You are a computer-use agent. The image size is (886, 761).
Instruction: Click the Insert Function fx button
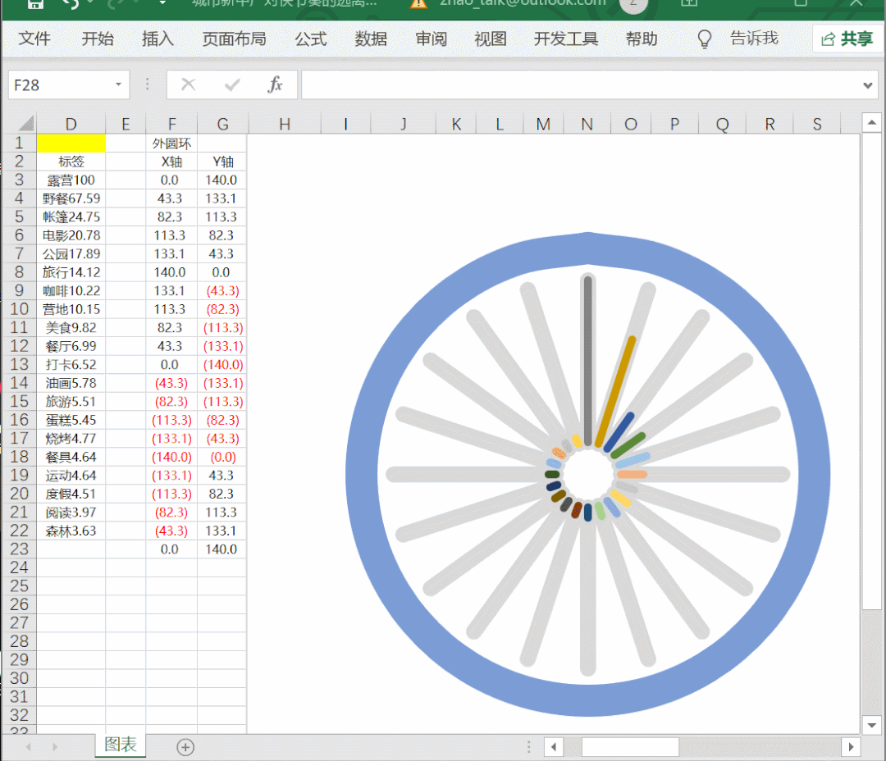coord(275,84)
